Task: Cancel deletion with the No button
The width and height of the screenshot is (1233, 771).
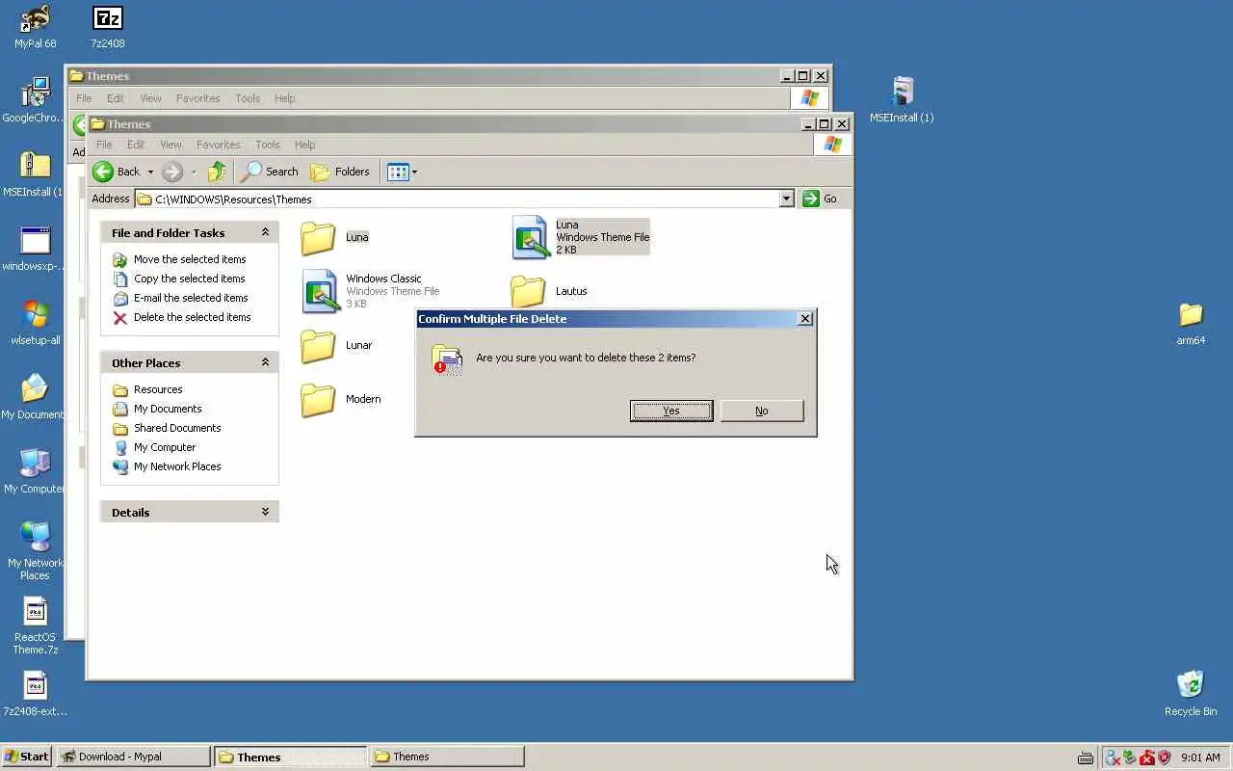Action: 761,411
